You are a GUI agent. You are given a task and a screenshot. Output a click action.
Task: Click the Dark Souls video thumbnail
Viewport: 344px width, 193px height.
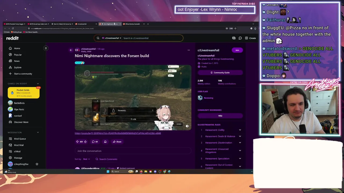point(133,98)
